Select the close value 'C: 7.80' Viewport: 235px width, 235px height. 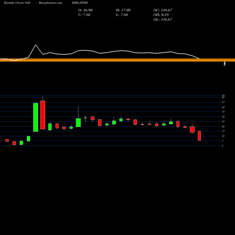click(84, 15)
